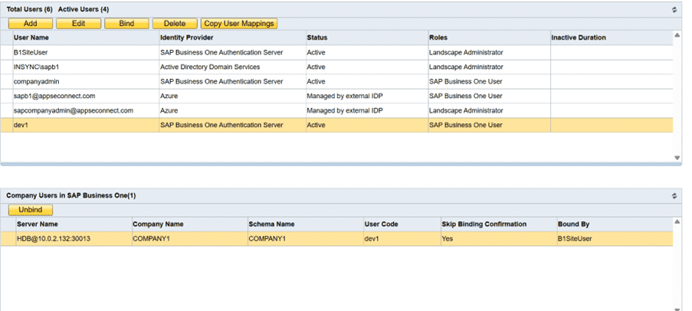Sort by User Name column header

pyautogui.click(x=31, y=38)
